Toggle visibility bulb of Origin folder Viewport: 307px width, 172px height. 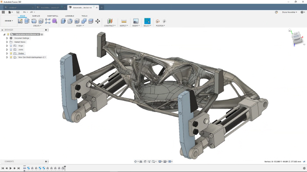(11, 46)
